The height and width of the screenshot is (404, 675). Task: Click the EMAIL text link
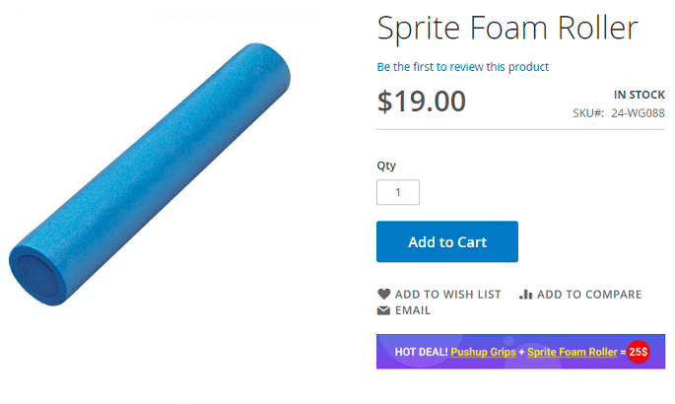(413, 310)
